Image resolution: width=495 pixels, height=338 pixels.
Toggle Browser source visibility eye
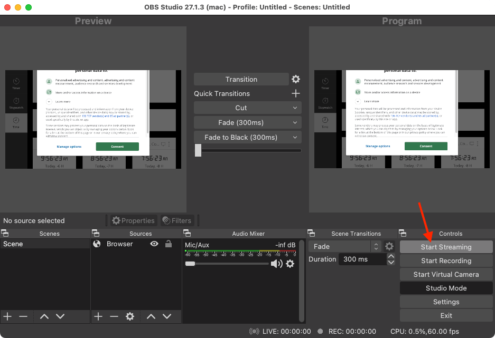click(x=154, y=244)
